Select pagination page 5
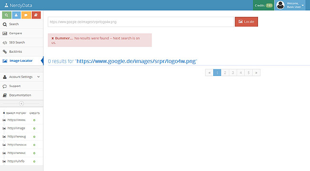 coord(248,73)
